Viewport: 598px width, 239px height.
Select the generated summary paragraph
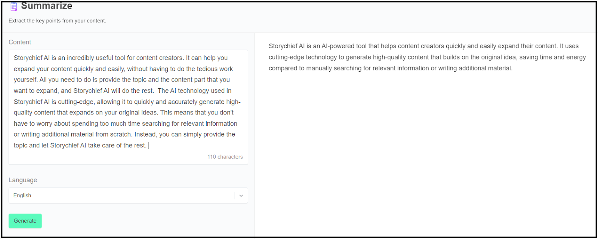[426, 57]
